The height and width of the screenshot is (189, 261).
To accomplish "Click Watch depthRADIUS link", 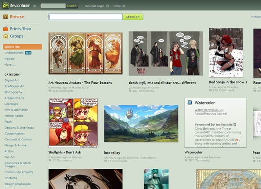I will tap(209, 110).
